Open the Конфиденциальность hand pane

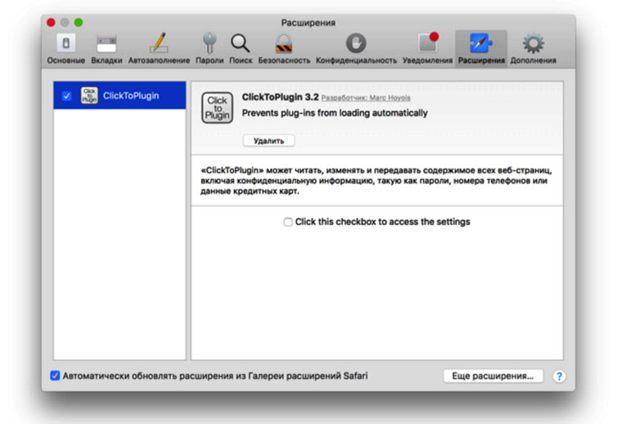(356, 49)
